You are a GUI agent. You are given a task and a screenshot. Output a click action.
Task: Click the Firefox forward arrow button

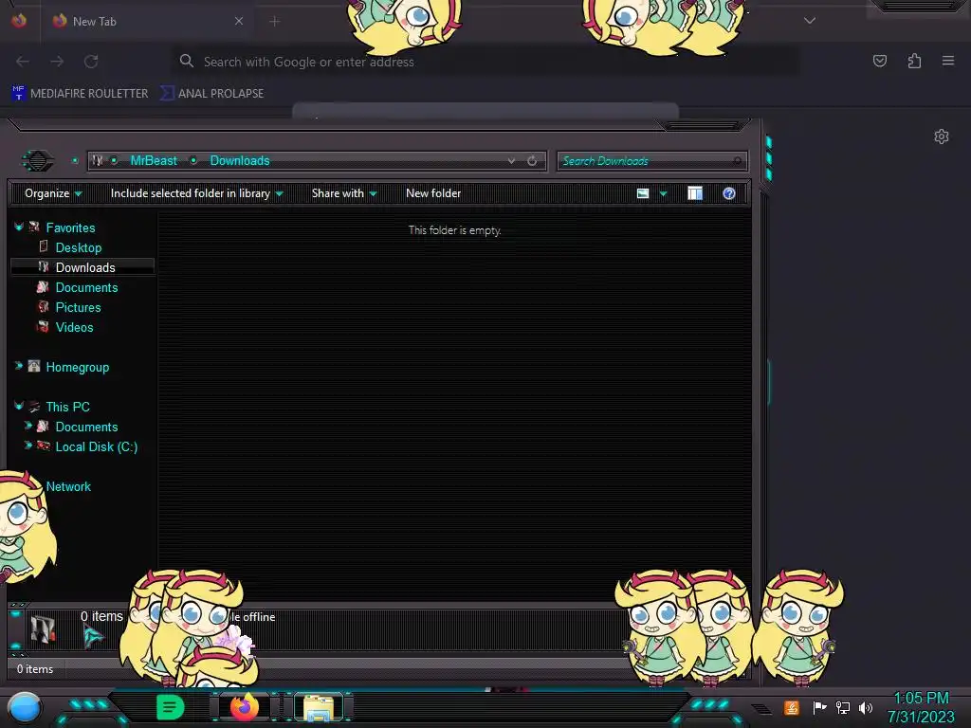(x=57, y=62)
